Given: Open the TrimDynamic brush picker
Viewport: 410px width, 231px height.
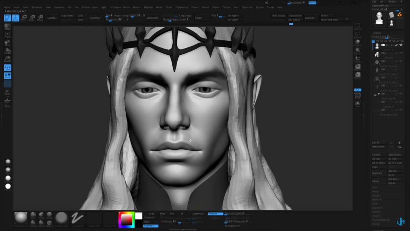Looking at the screenshot, I should coord(61,219).
